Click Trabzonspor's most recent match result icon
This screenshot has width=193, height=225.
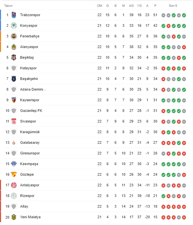184,15
